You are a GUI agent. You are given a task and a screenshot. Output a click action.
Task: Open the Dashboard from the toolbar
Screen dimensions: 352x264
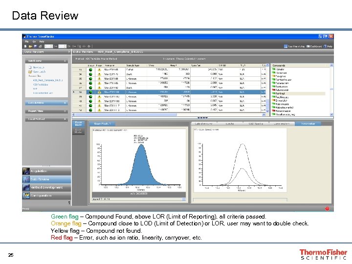click(314, 46)
